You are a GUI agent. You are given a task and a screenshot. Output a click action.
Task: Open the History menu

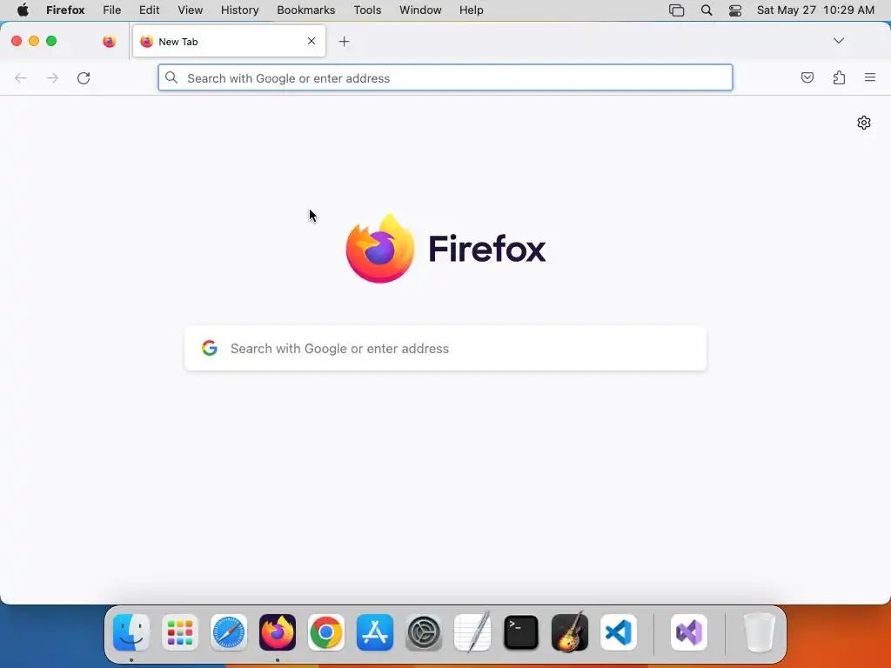(240, 10)
